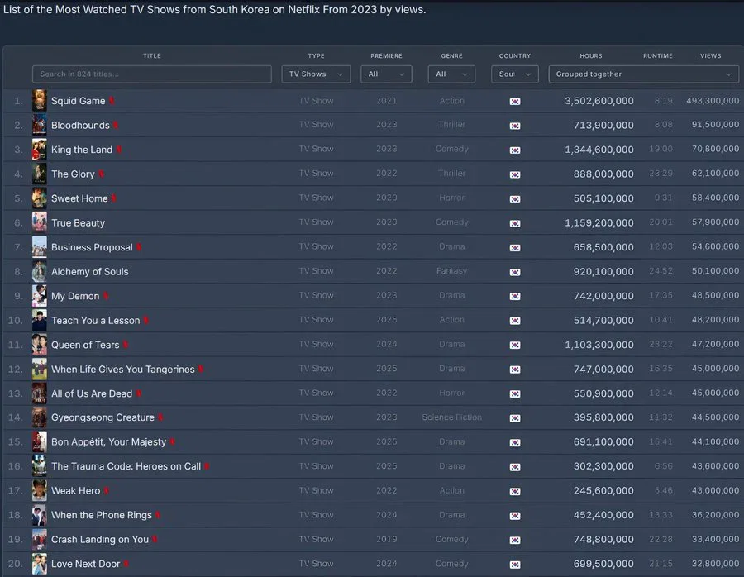The image size is (744, 577).
Task: Click the 24:52 runtime value
Action: point(661,271)
